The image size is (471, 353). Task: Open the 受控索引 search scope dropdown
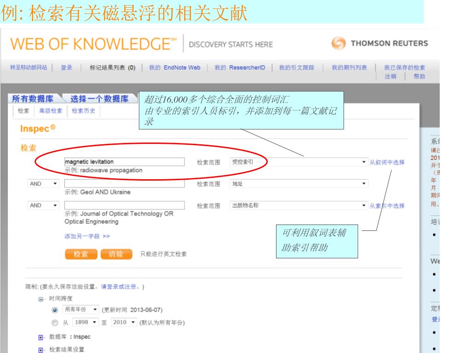[299, 162]
